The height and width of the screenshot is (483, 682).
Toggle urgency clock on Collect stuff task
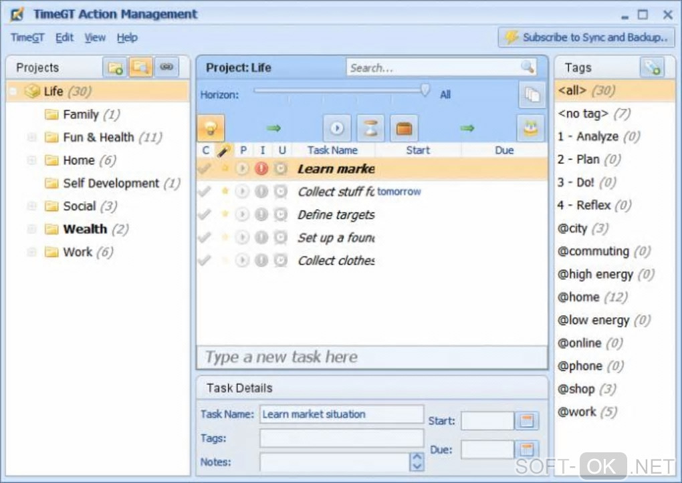pos(281,191)
